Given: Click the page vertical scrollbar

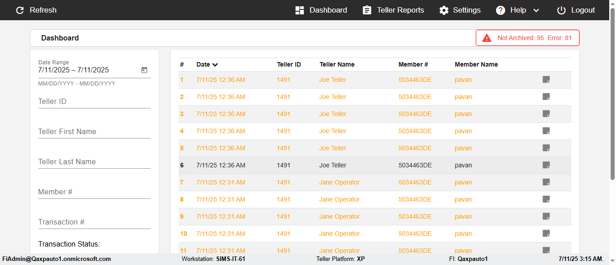Looking at the screenshot, I should tap(612, 99).
